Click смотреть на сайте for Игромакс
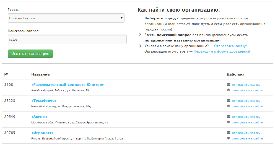Viewport: 275px width, 145px height. click(247, 138)
